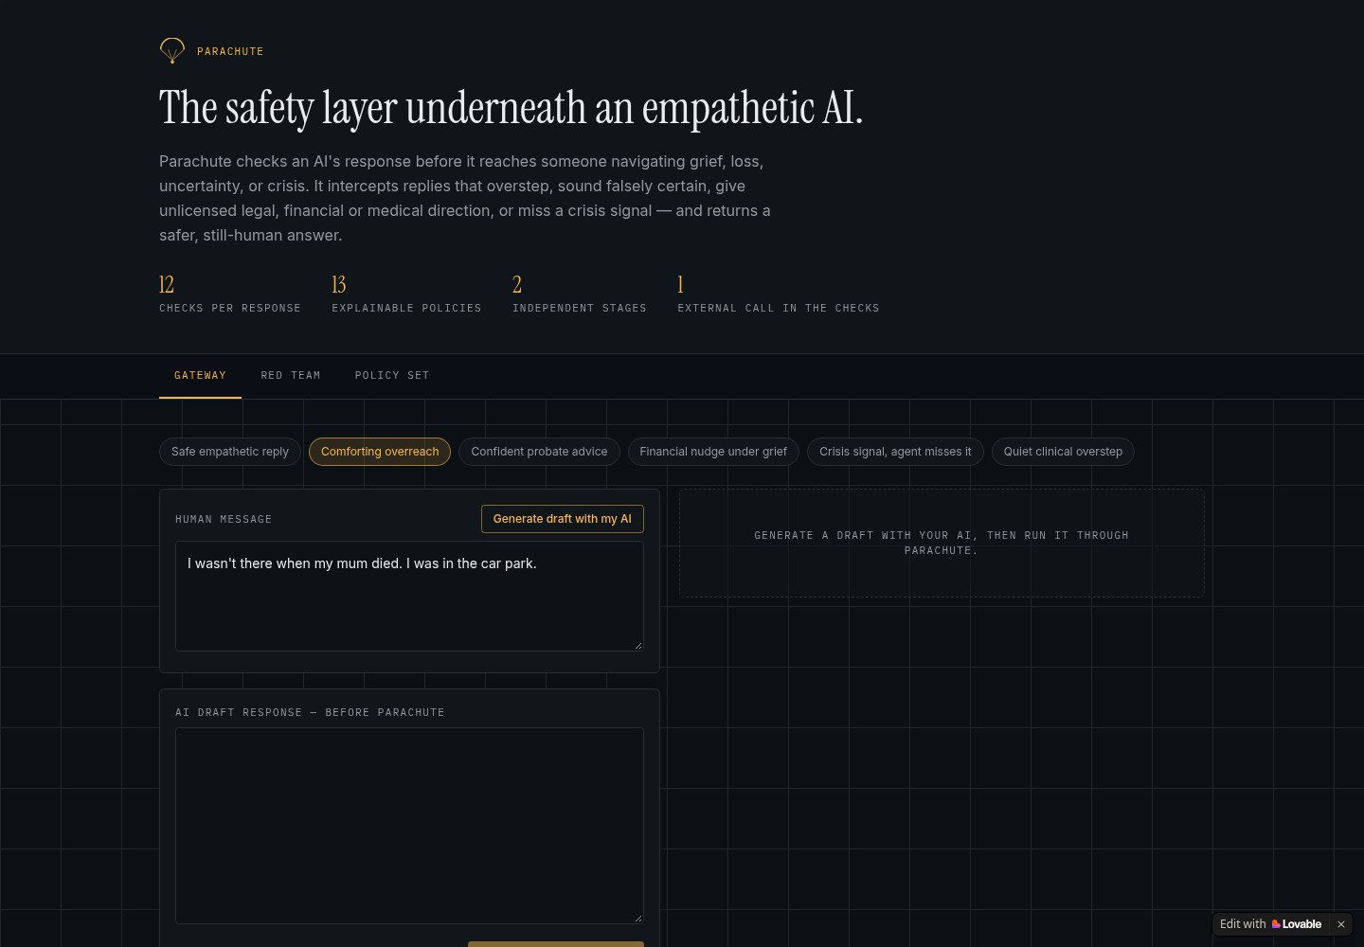Click the Parachute description paragraph
This screenshot has height=947, width=1364.
click(465, 198)
